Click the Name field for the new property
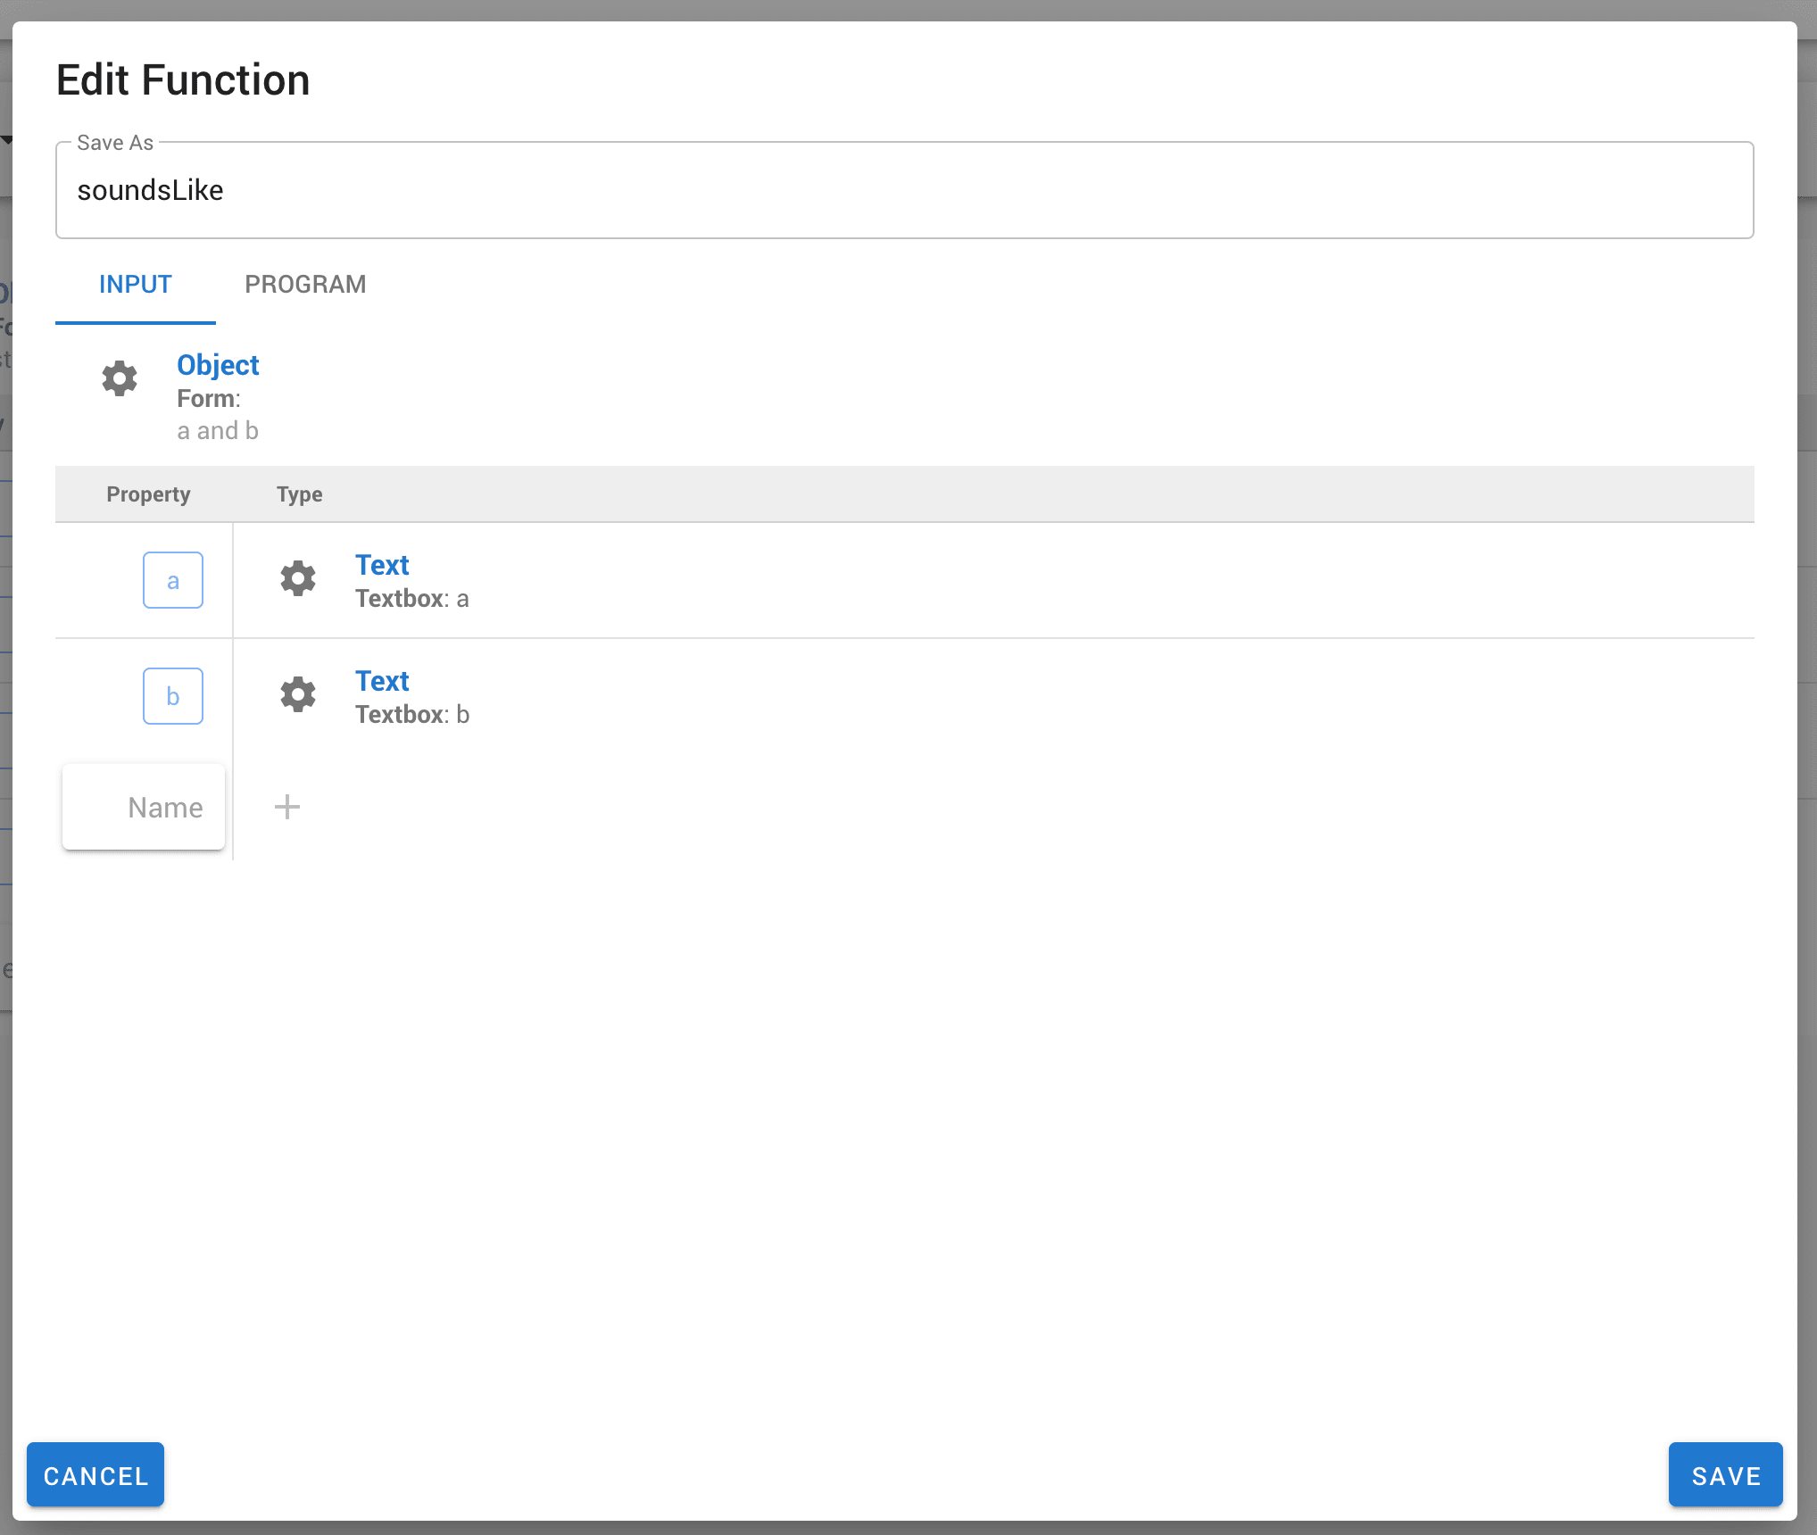 [143, 806]
